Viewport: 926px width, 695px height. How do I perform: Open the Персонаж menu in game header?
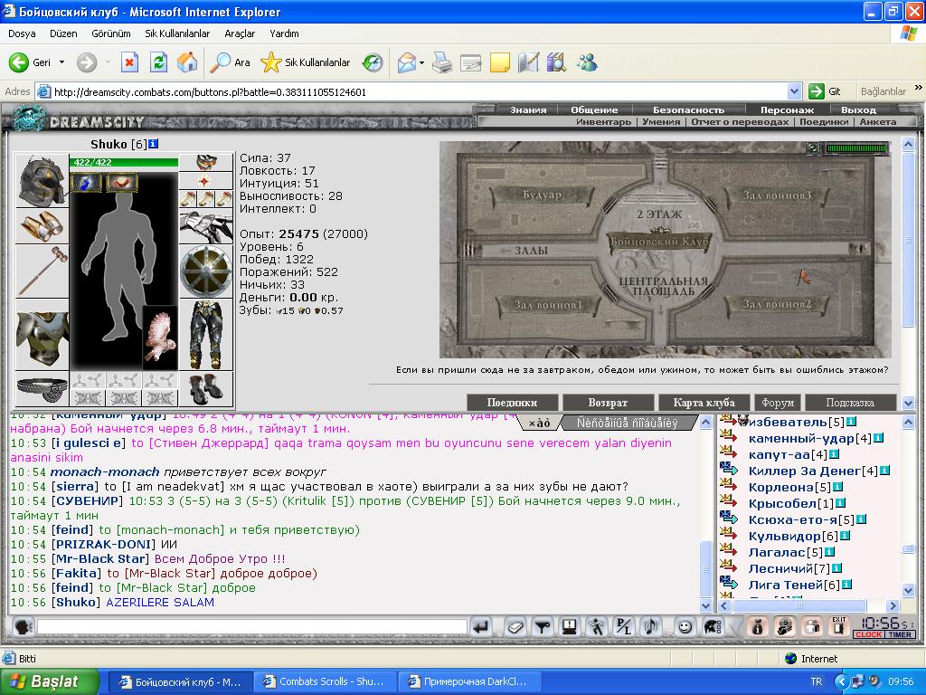click(787, 109)
